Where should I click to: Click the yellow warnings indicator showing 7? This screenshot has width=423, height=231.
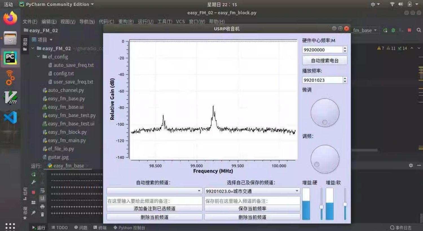coord(380,48)
